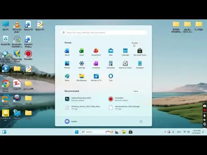This screenshot has height=155, width=207.
Task: Open File Explorer on the taskbar
Action: pyautogui.click(x=124, y=132)
